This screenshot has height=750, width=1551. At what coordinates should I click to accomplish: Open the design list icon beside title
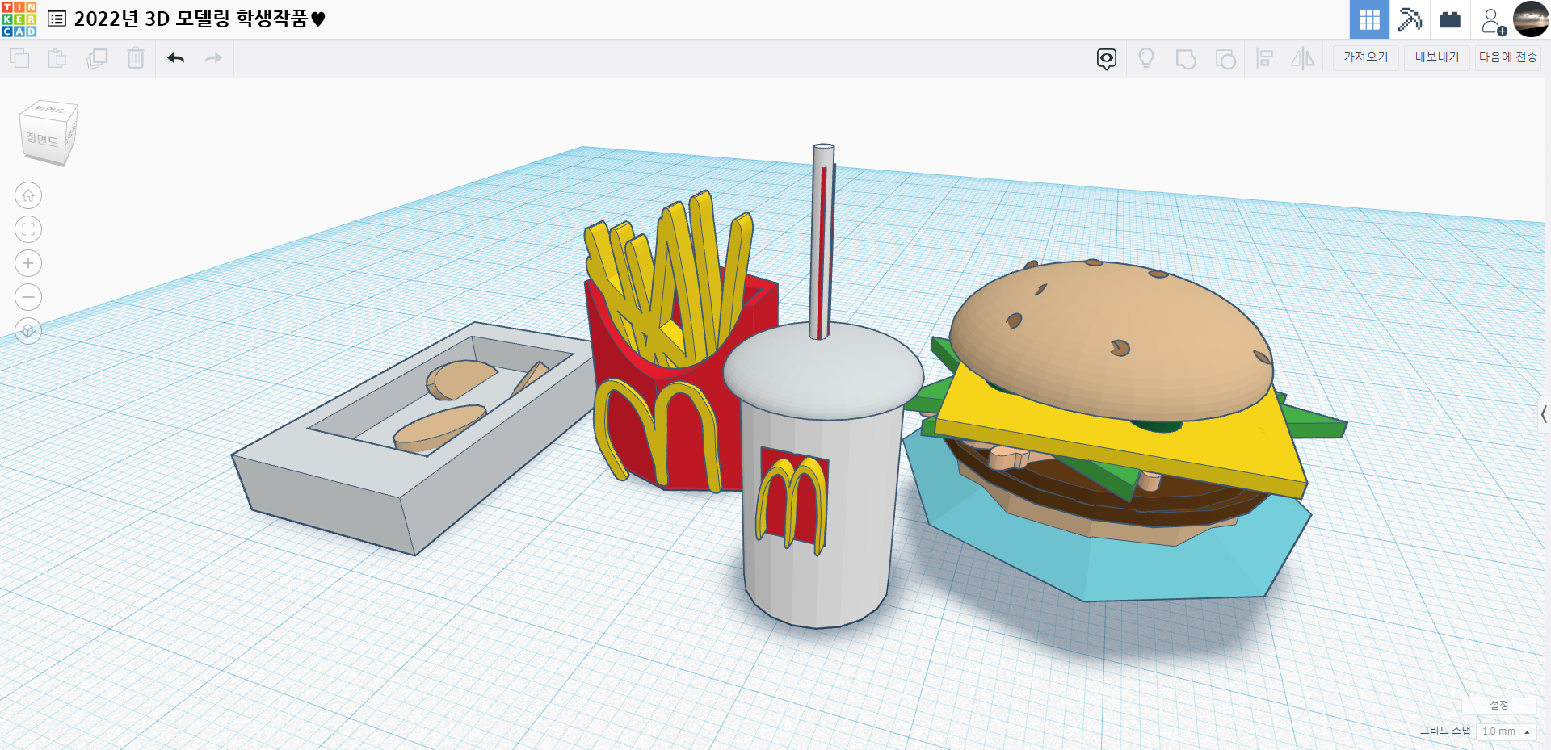tap(57, 19)
